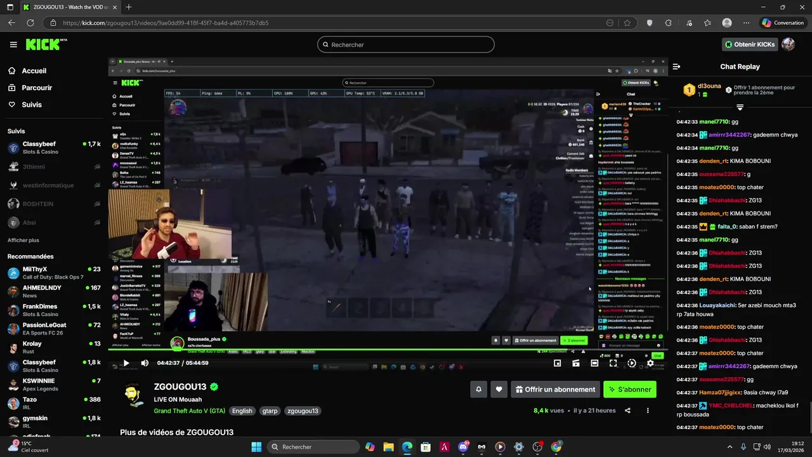Open MiiThyX recommended channel
The height and width of the screenshot is (457, 812).
[x=54, y=273]
